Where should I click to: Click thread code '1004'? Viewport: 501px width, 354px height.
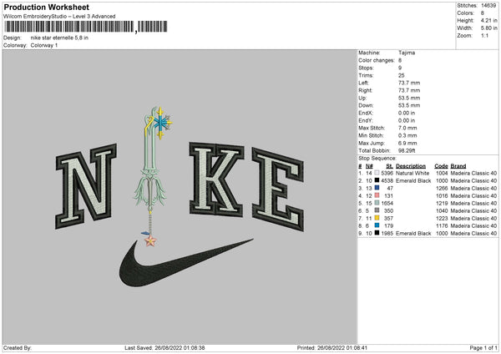point(442,173)
